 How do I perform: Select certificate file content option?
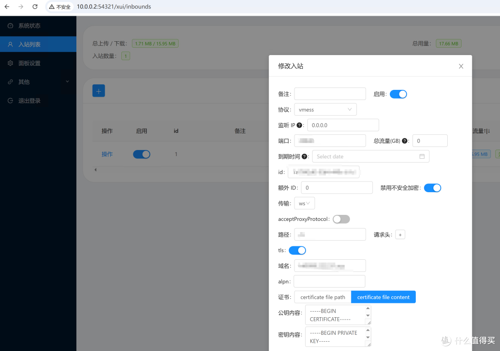coord(383,297)
